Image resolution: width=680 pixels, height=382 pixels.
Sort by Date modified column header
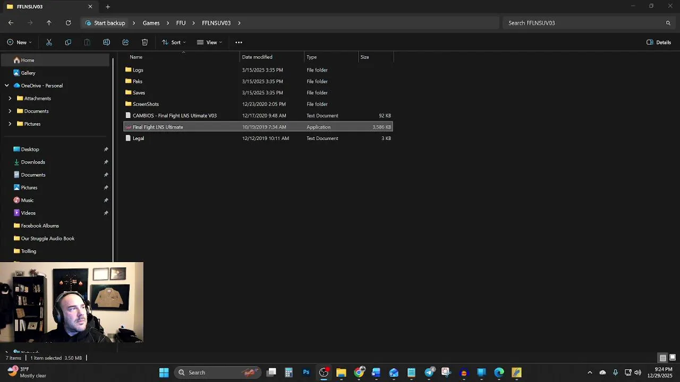click(257, 57)
